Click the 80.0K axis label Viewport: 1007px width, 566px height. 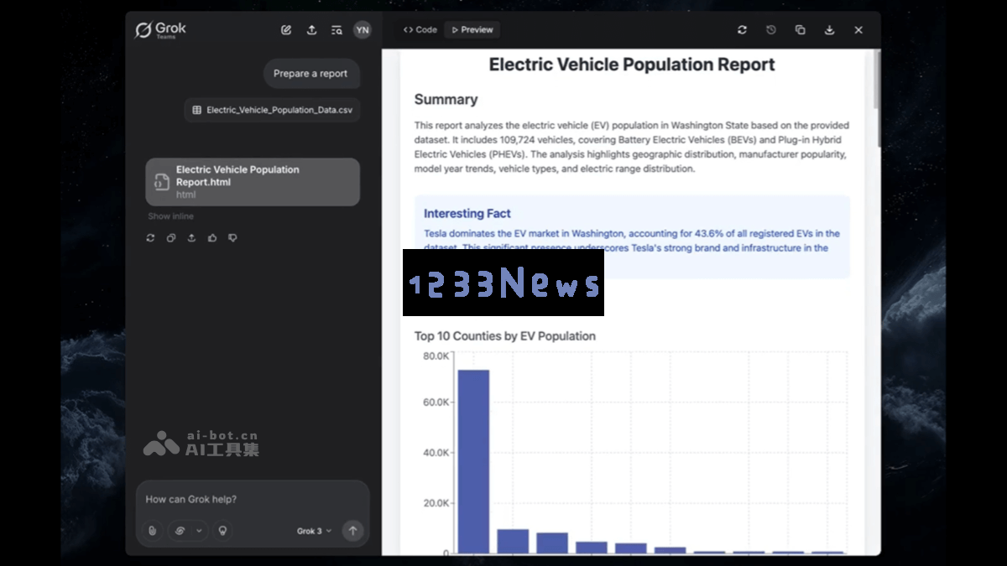[x=436, y=356]
